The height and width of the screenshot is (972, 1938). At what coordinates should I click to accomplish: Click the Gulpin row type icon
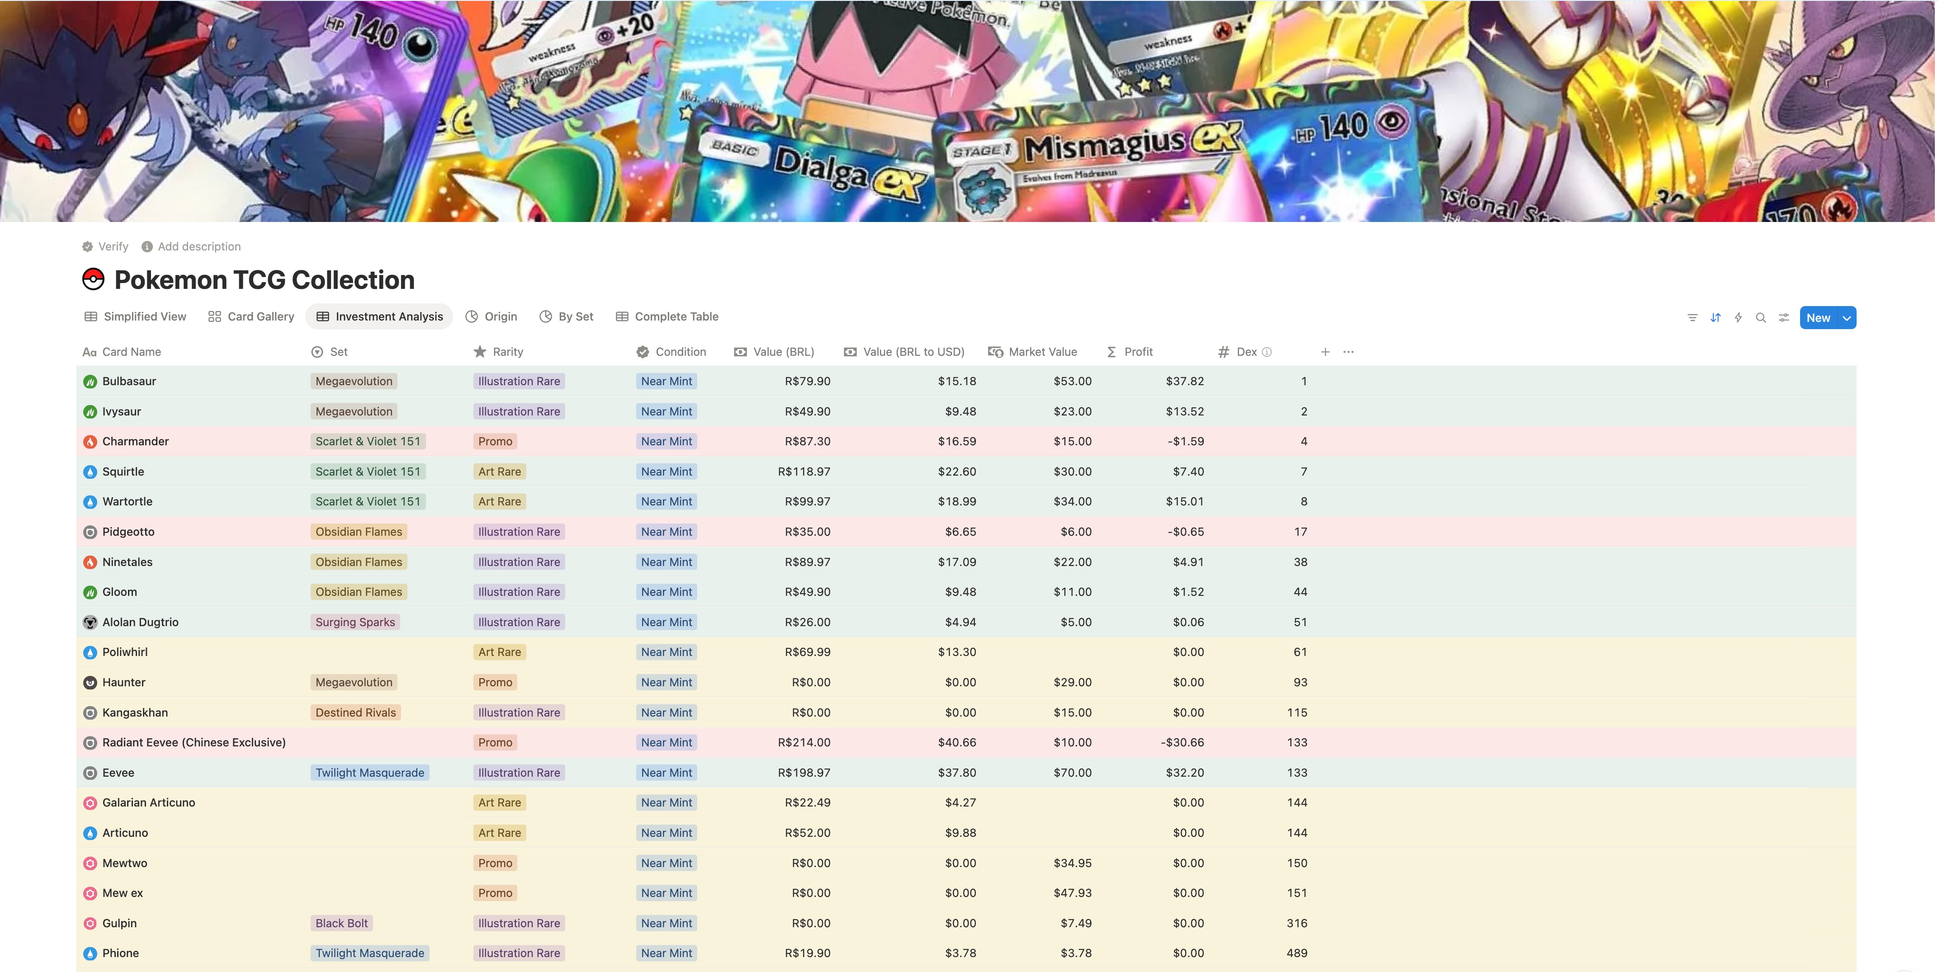pos(90,923)
